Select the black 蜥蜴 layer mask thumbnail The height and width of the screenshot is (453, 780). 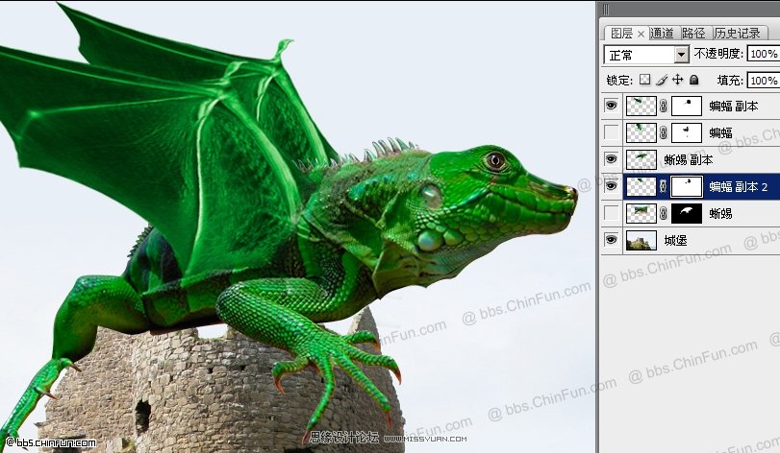point(687,213)
